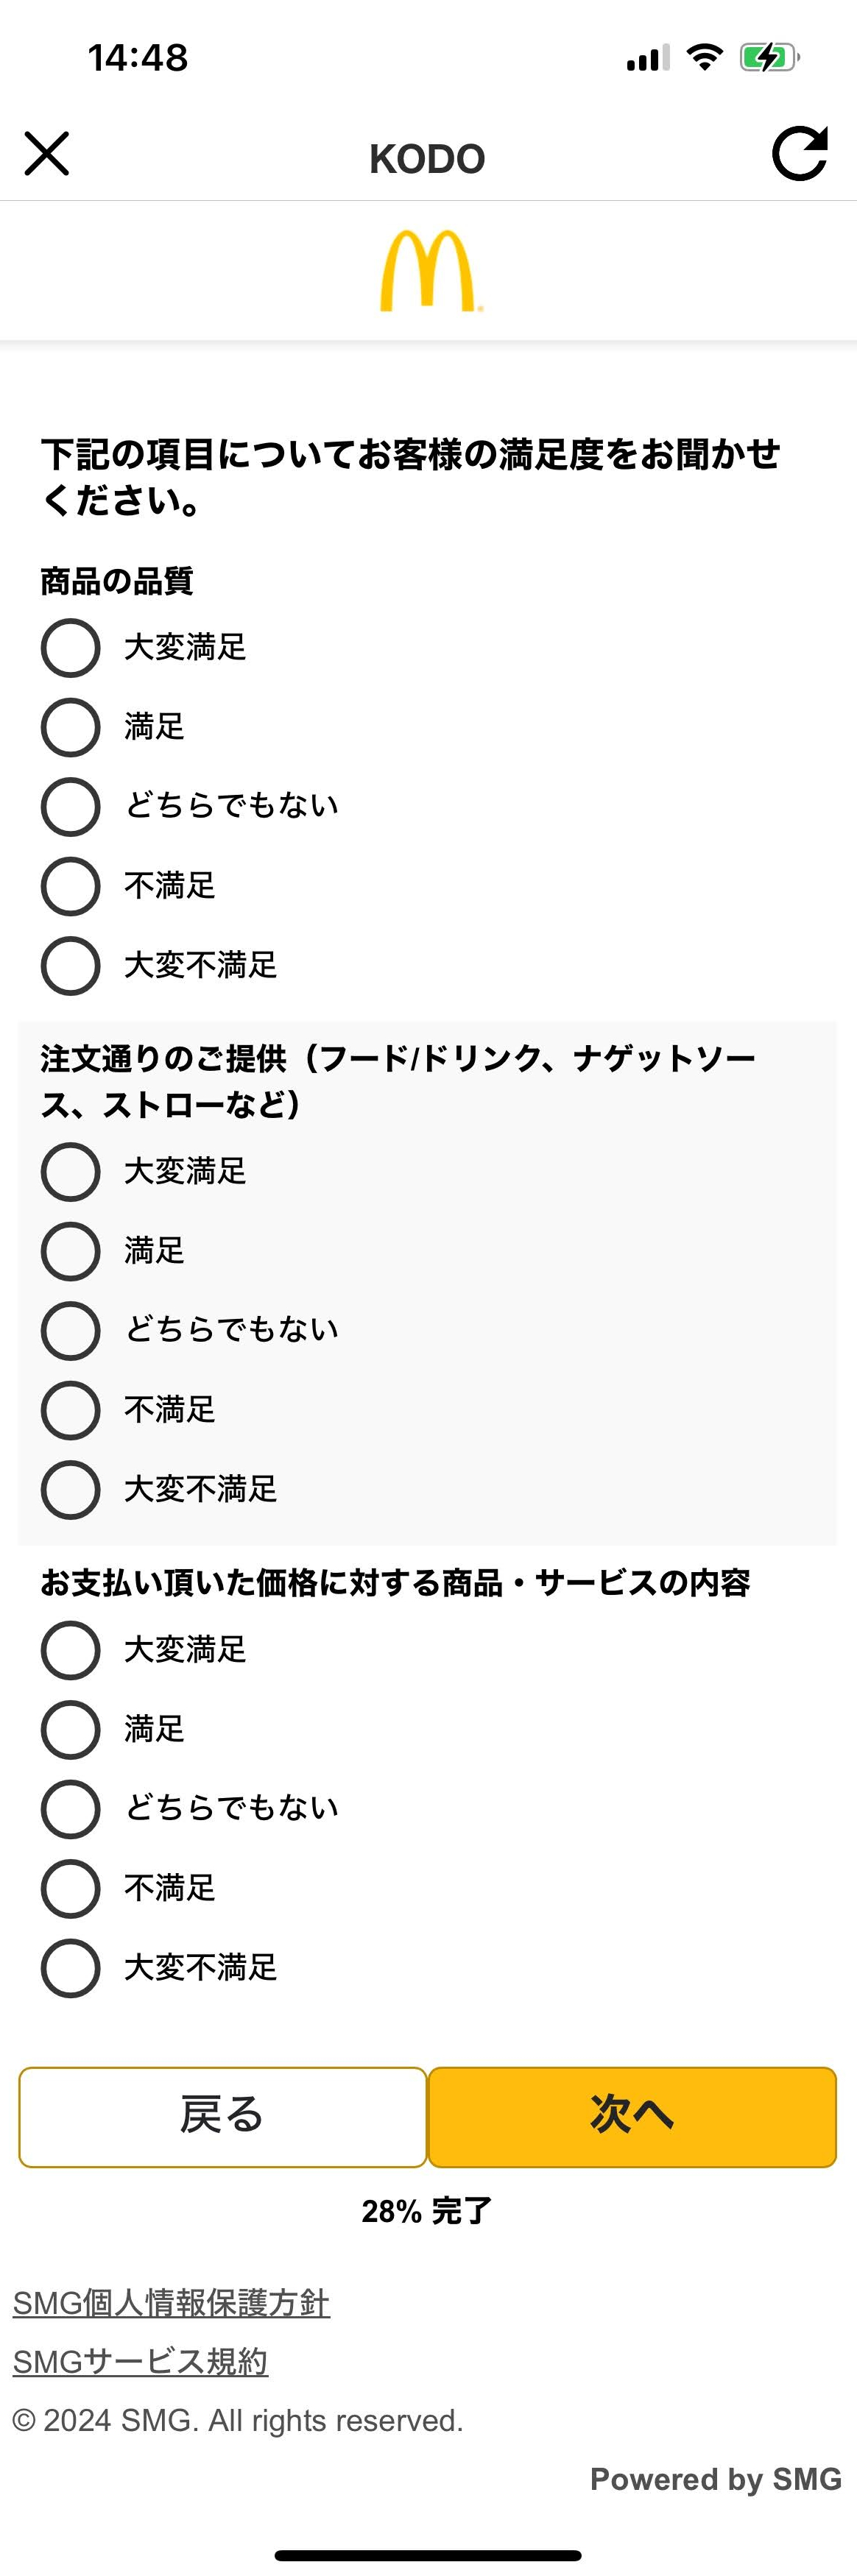Open the SMGサービス規約 link
This screenshot has width=857, height=2576.
(x=140, y=2361)
